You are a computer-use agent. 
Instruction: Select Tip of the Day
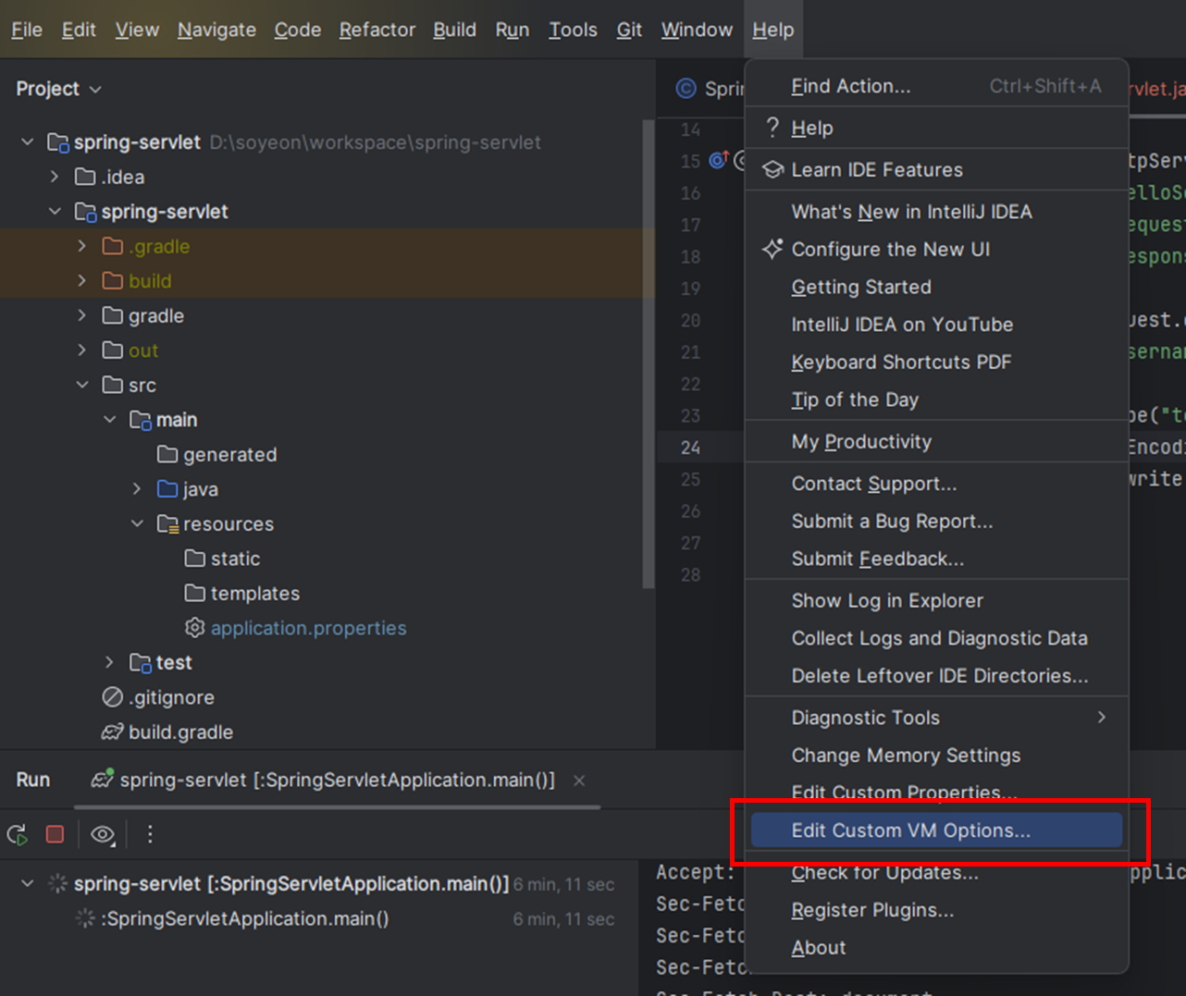(x=936, y=400)
